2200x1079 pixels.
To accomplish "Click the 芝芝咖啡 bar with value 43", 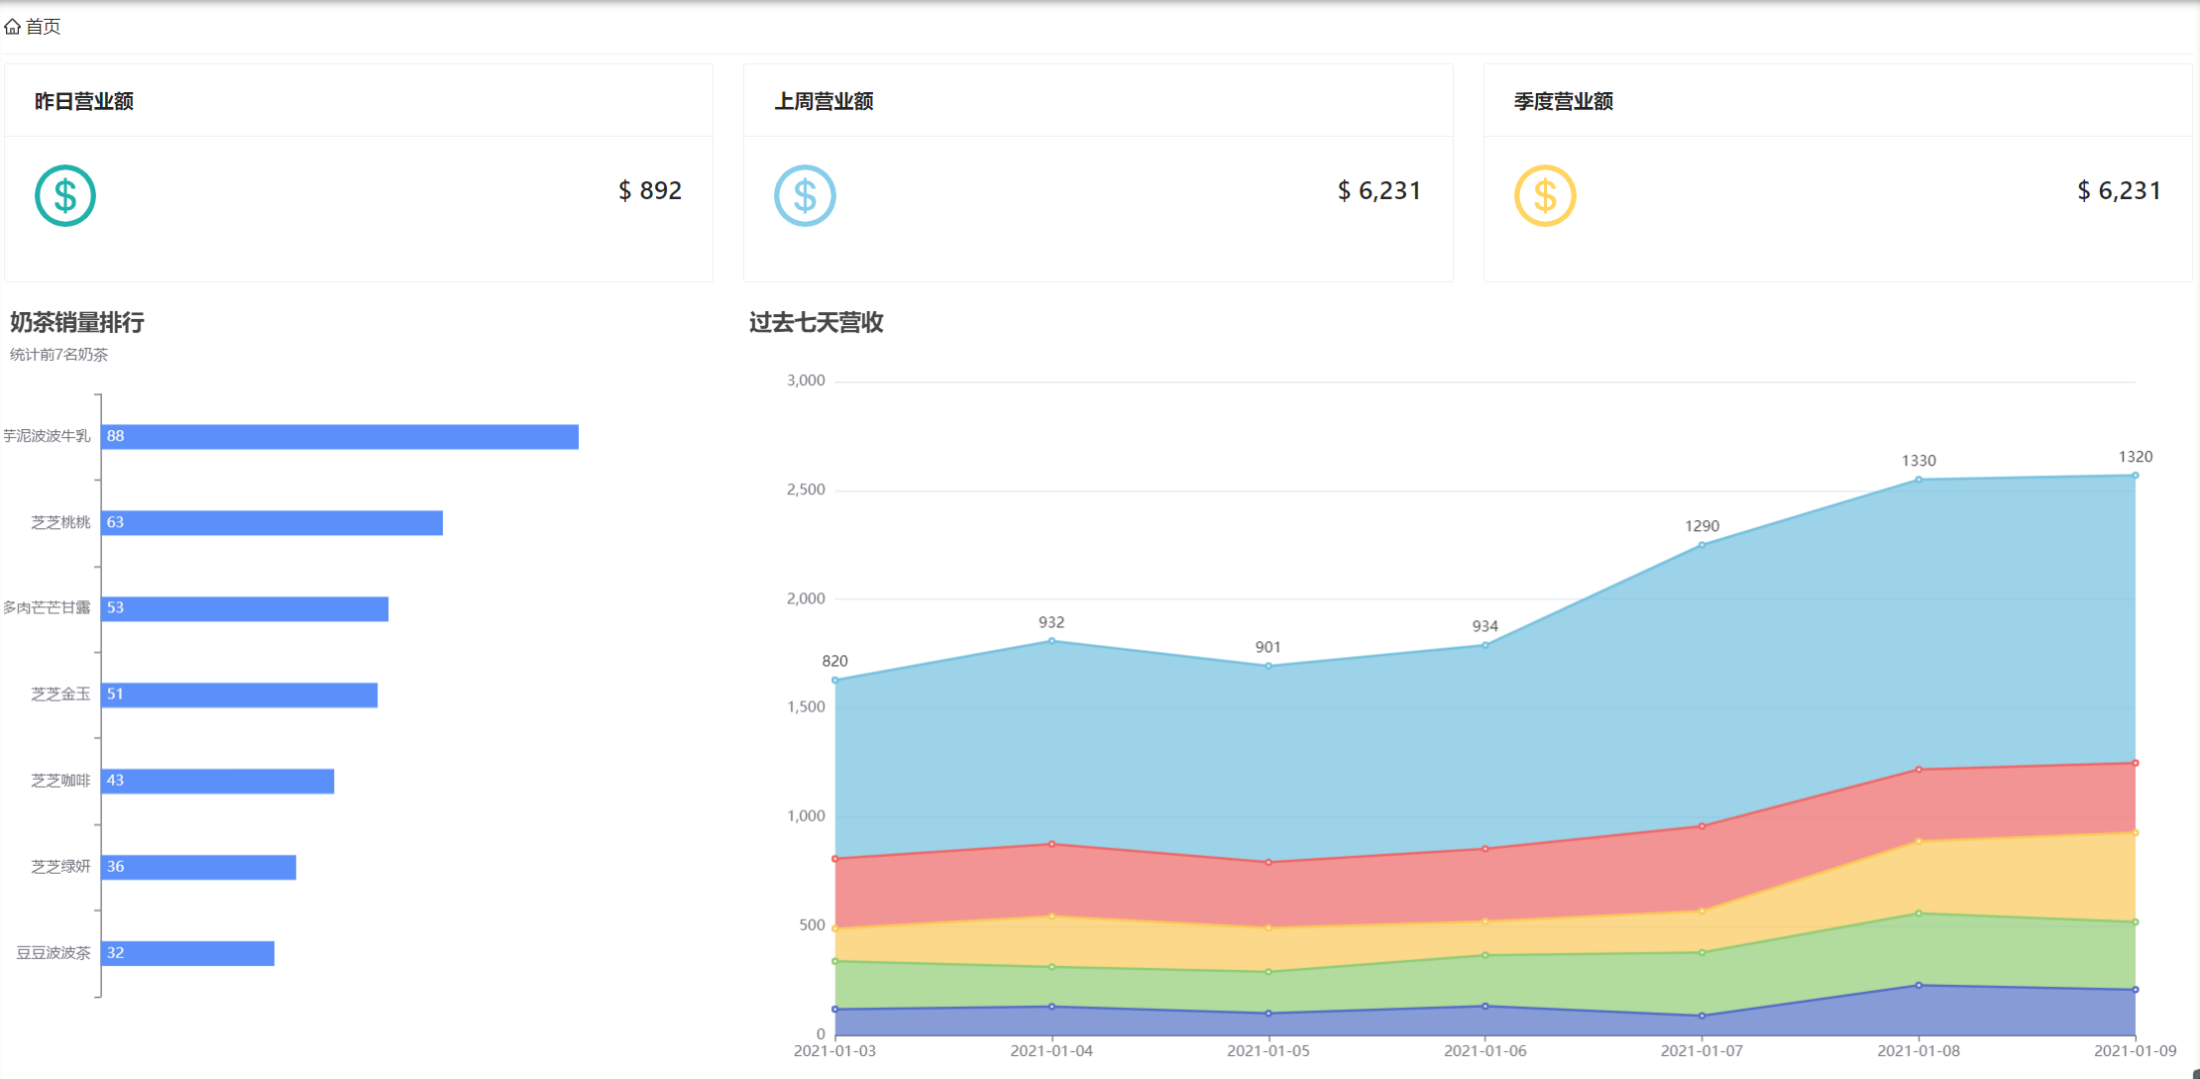I will click(x=217, y=782).
